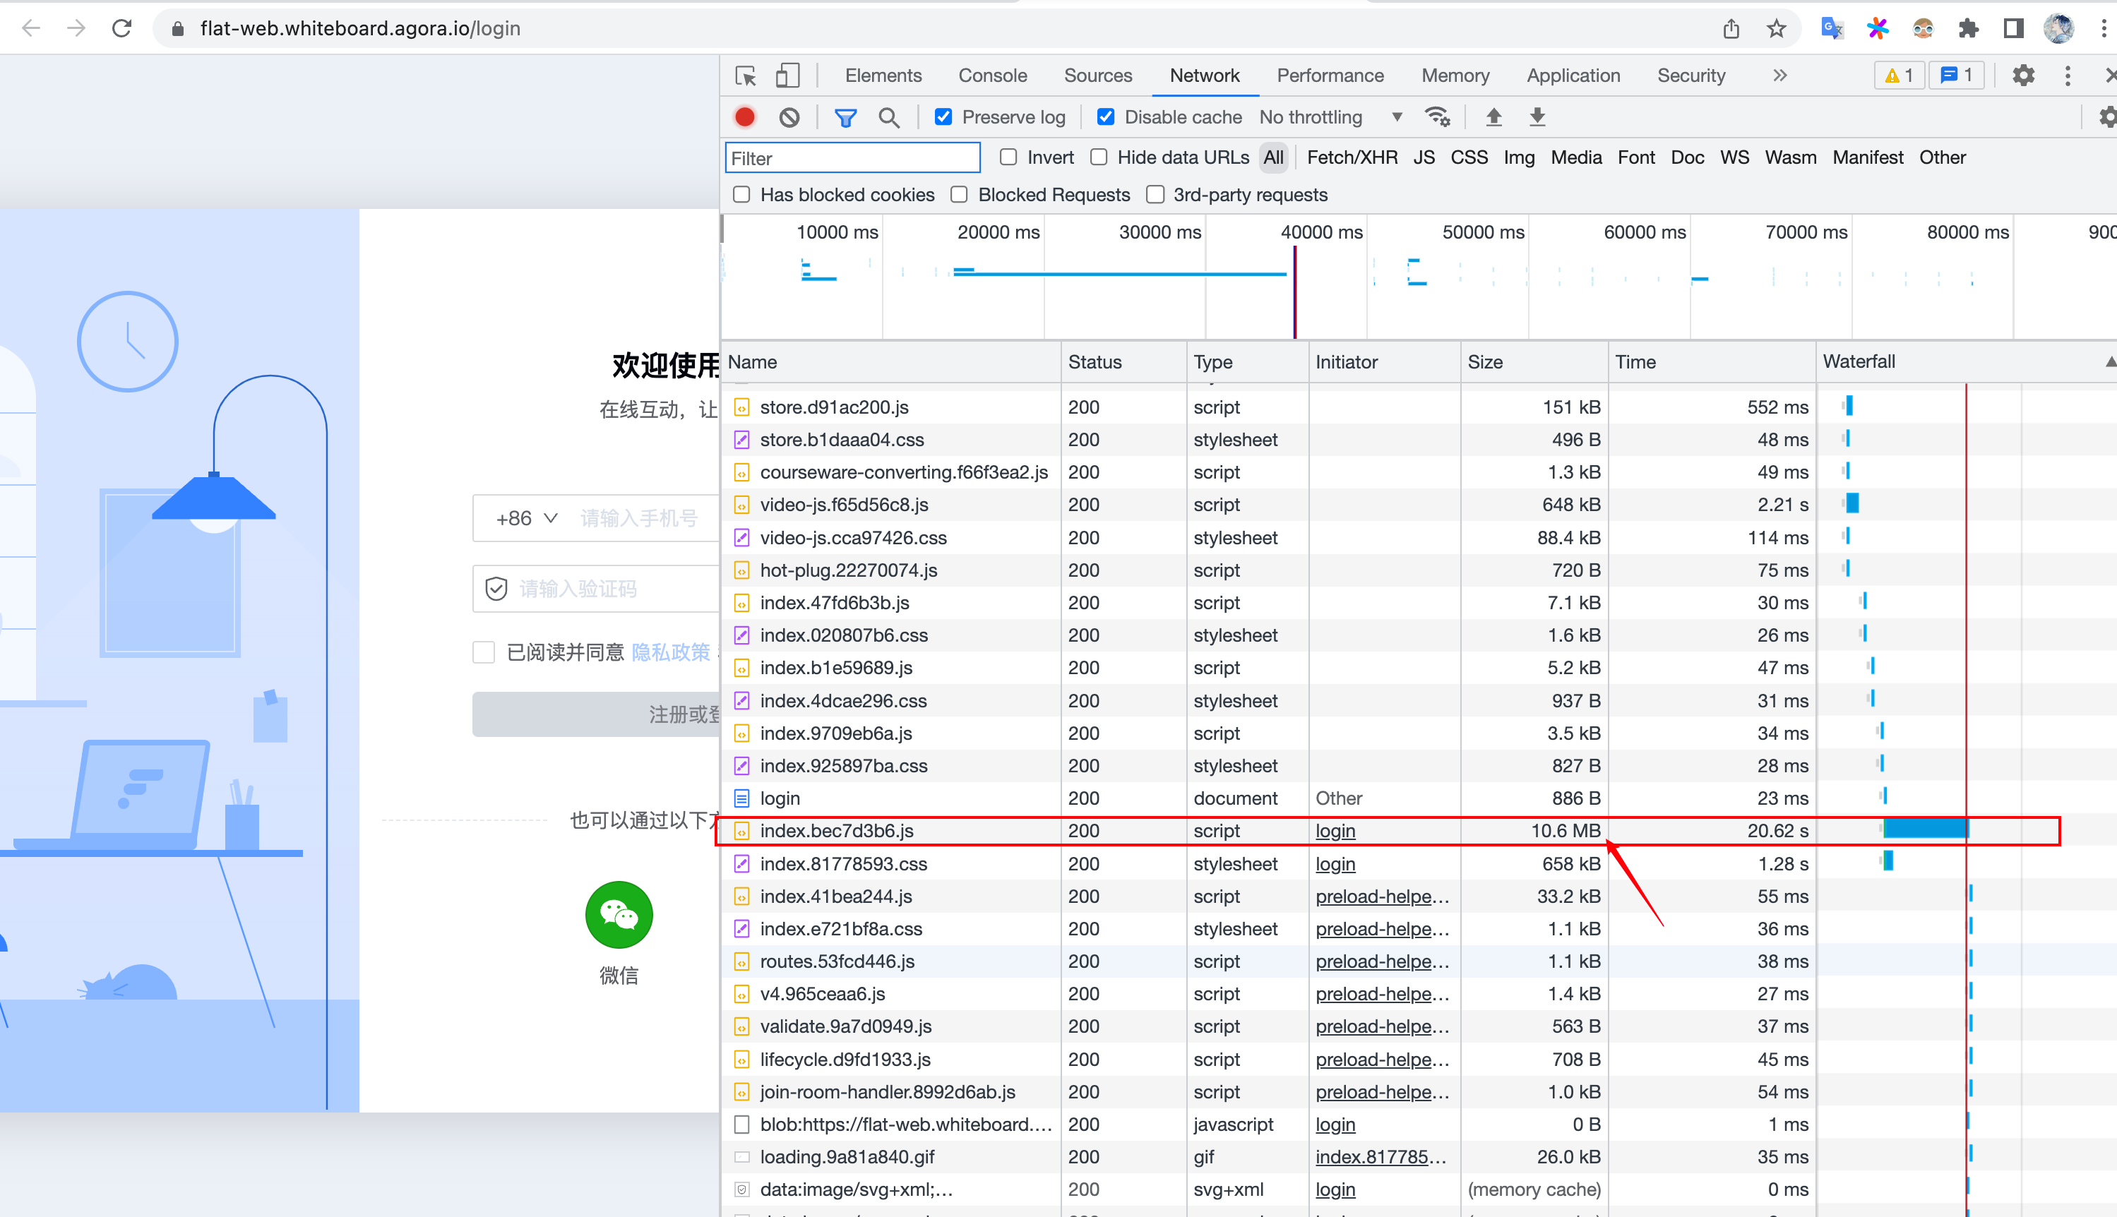The width and height of the screenshot is (2117, 1217).
Task: Expand more DevTools tabs chevron
Action: coord(1780,76)
